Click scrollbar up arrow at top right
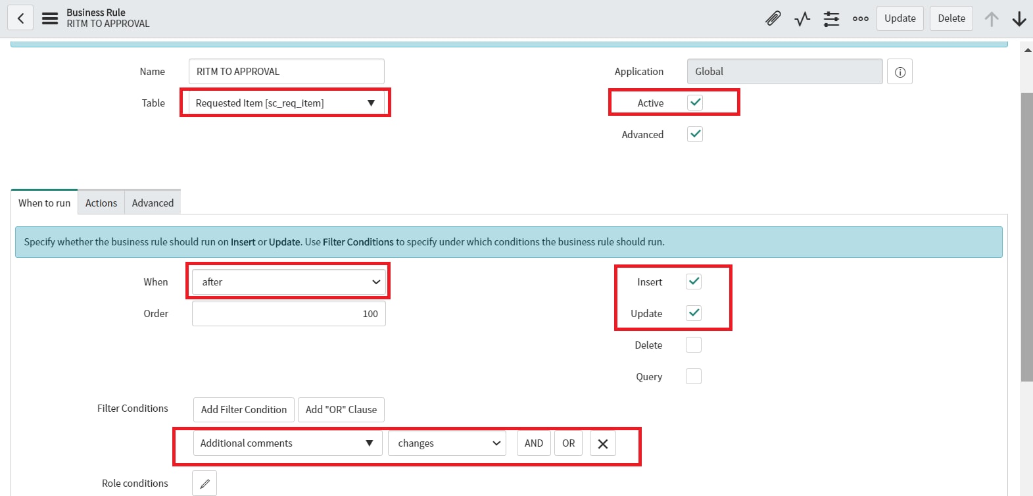Image resolution: width=1033 pixels, height=496 pixels. coord(1027,50)
